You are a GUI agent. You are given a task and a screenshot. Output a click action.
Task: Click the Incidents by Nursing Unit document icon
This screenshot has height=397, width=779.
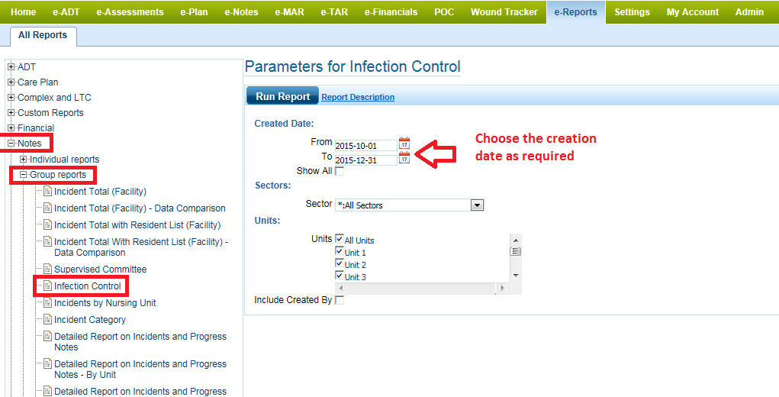[x=47, y=303]
